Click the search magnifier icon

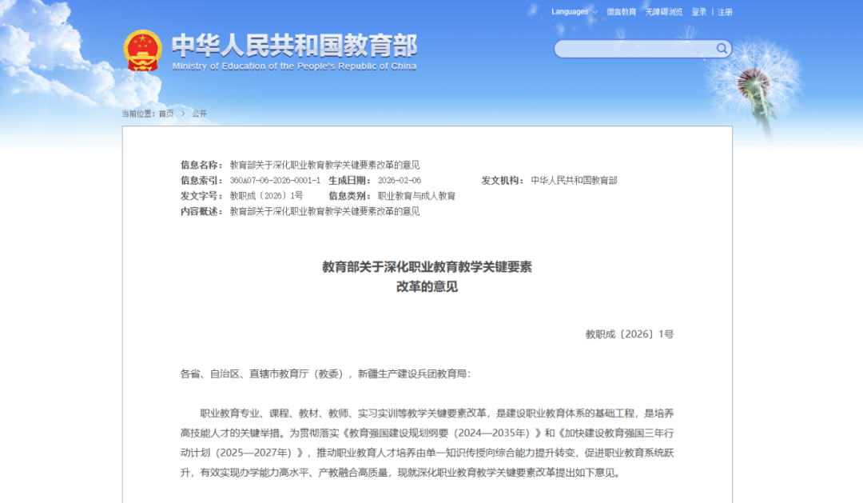coord(721,49)
